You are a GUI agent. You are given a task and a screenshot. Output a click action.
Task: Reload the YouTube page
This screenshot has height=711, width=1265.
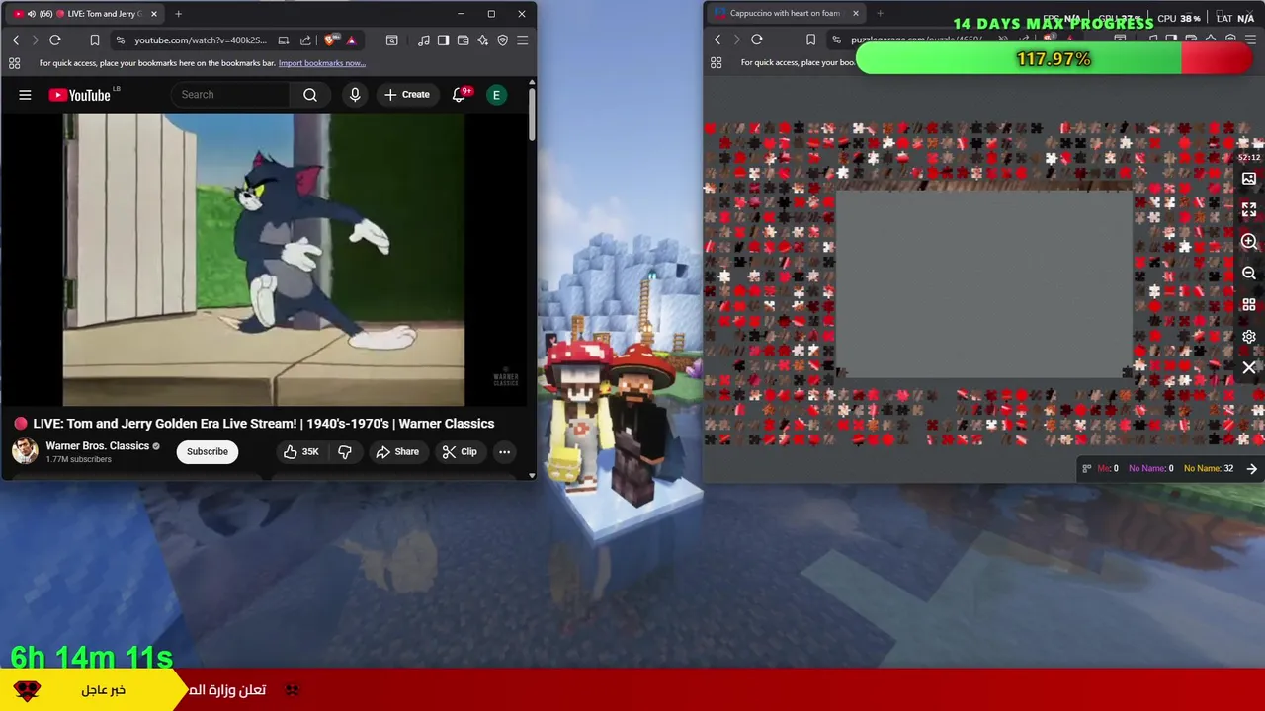point(55,40)
